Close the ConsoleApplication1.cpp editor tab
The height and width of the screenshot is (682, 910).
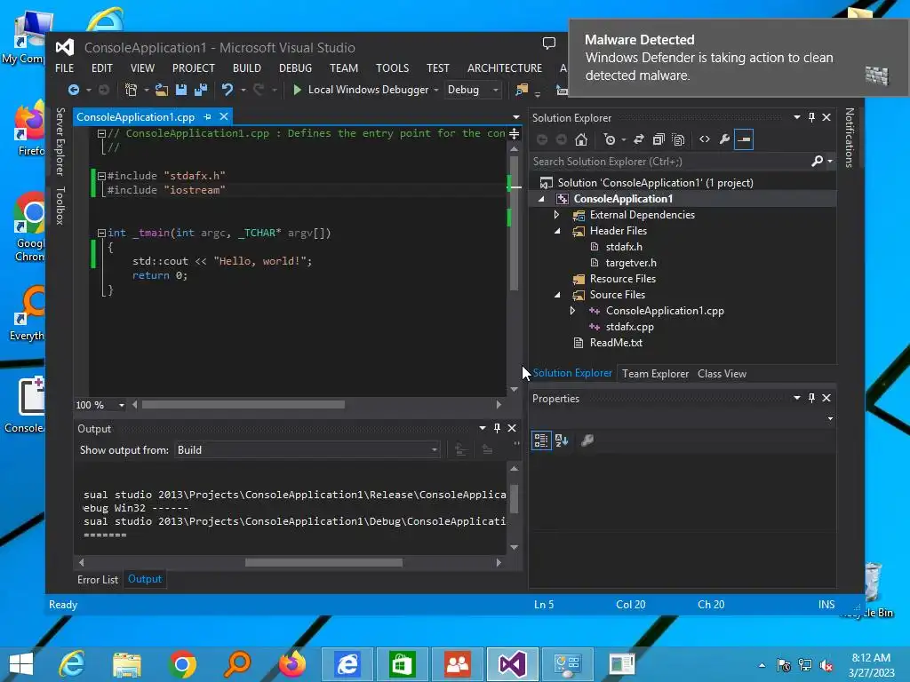point(224,116)
